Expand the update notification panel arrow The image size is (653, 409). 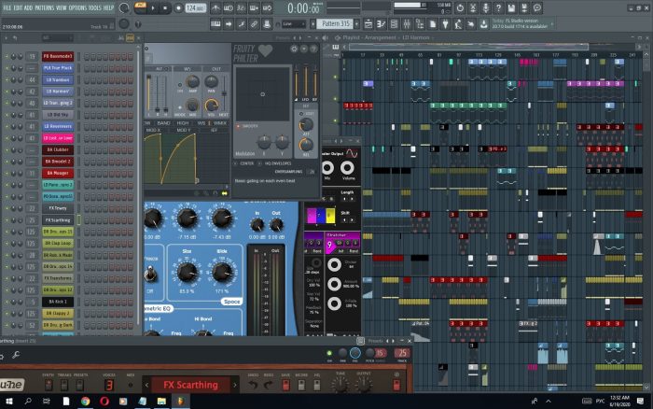pyautogui.click(x=552, y=23)
